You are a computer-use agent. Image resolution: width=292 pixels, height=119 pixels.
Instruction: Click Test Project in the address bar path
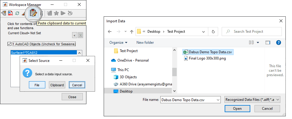pos(176,32)
